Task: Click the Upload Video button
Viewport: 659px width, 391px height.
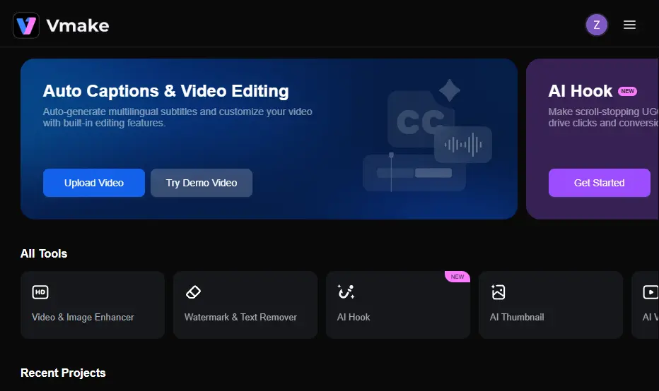Action: (94, 183)
